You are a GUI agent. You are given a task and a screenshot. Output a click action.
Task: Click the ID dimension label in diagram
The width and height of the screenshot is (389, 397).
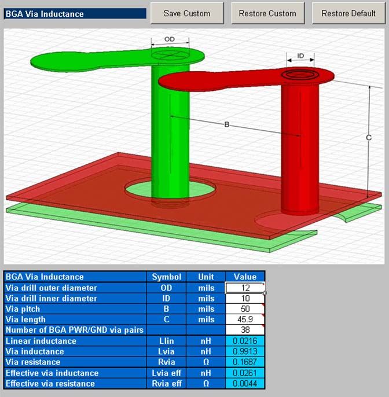[x=300, y=56]
